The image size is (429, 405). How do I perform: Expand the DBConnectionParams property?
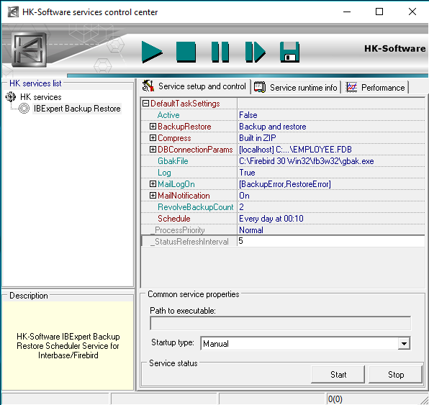click(x=153, y=150)
